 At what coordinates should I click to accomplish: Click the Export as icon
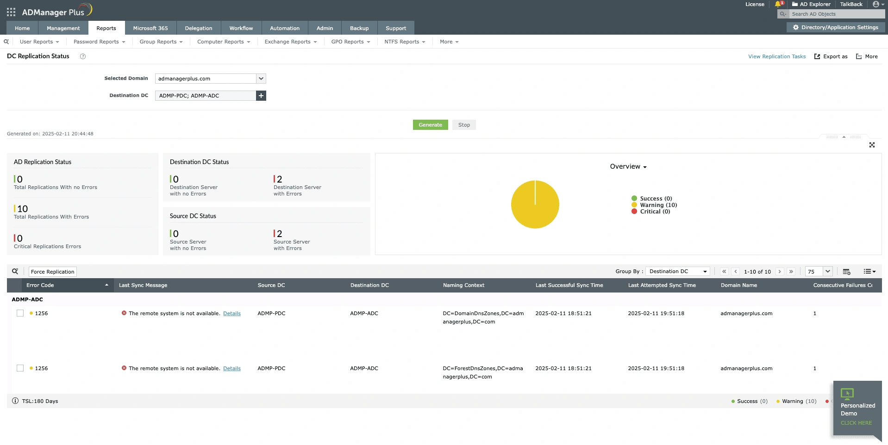tap(831, 56)
